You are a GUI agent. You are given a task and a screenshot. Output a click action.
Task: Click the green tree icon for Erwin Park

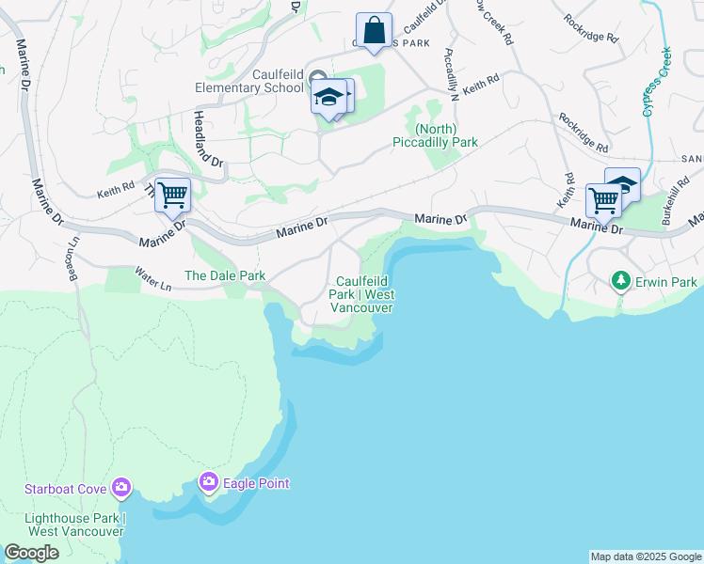click(620, 281)
